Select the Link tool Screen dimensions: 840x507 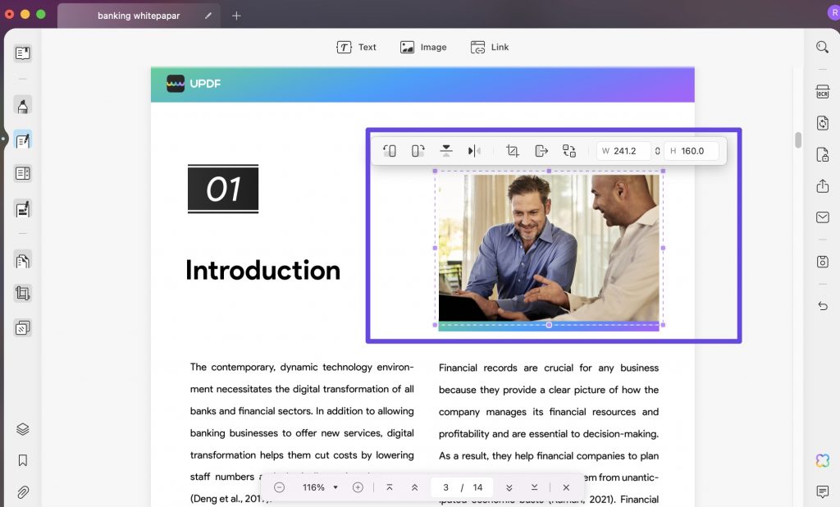[489, 47]
